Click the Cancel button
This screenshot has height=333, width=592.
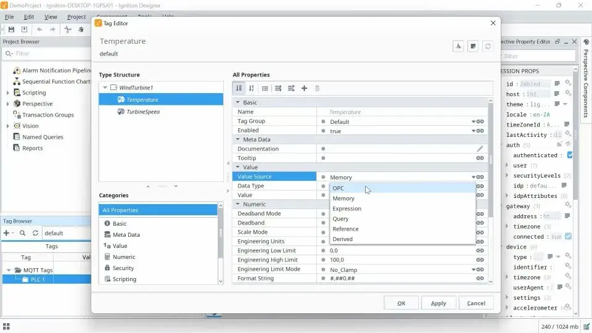pos(475,303)
